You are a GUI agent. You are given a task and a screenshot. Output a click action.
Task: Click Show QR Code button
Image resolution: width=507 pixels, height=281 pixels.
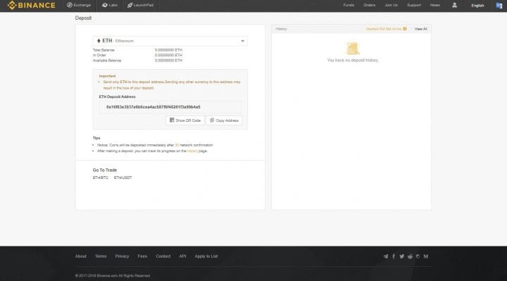click(x=185, y=120)
